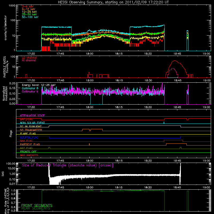Click the Energy band: 12-25 keV text
The image size is (214, 214).
coord(39,85)
